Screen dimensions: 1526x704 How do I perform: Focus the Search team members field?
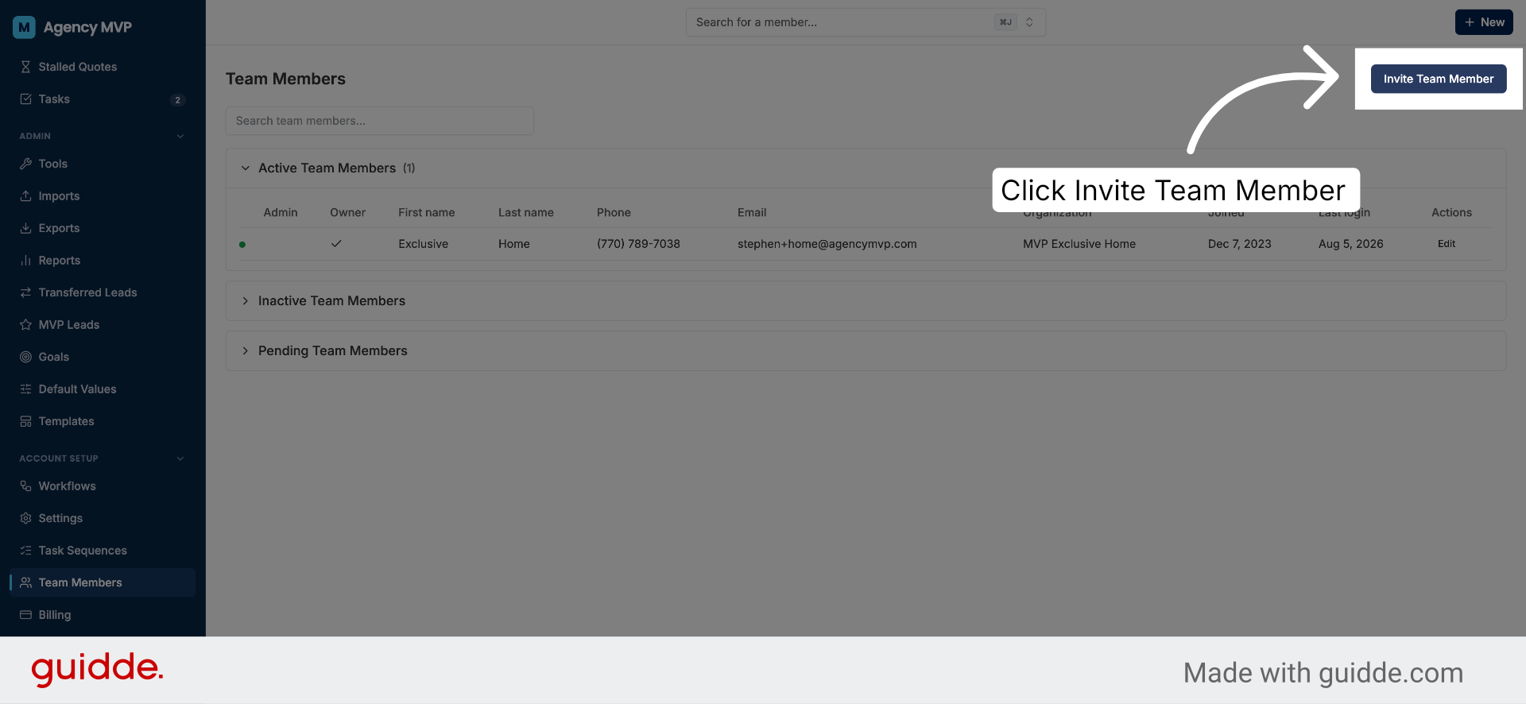point(380,121)
